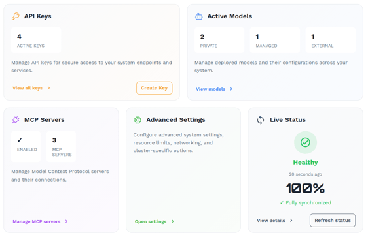Viewport: 368px width, 237px height.
Task: Click the Refresh status button
Action: 333,221
